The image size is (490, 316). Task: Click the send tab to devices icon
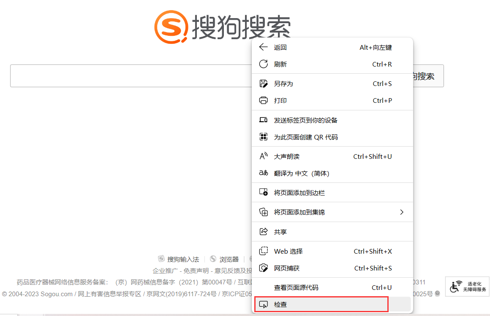264,120
